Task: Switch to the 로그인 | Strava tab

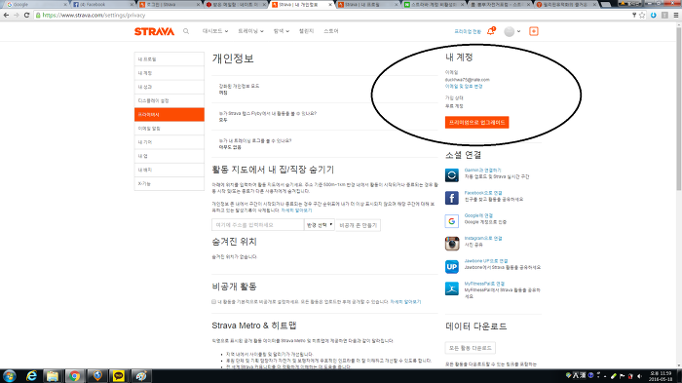Action: 169,4
